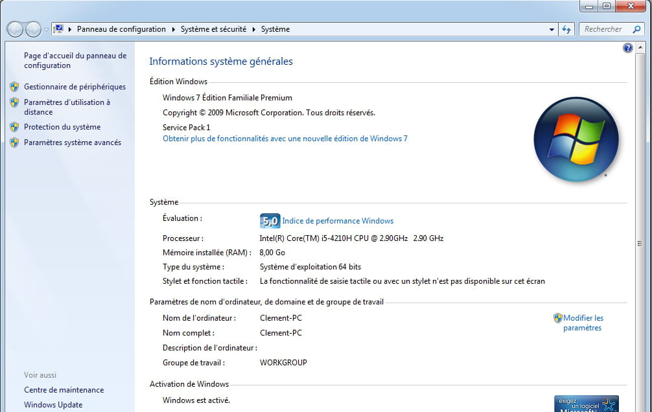652x412 pixels.
Task: Click the refresh icon beside the address bar
Action: coord(566,29)
